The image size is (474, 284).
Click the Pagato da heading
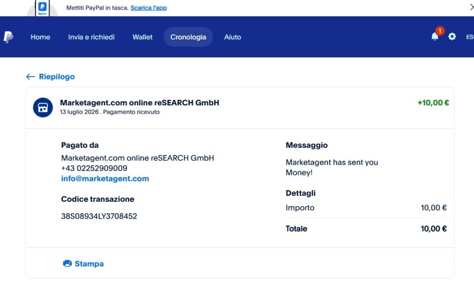(80, 145)
